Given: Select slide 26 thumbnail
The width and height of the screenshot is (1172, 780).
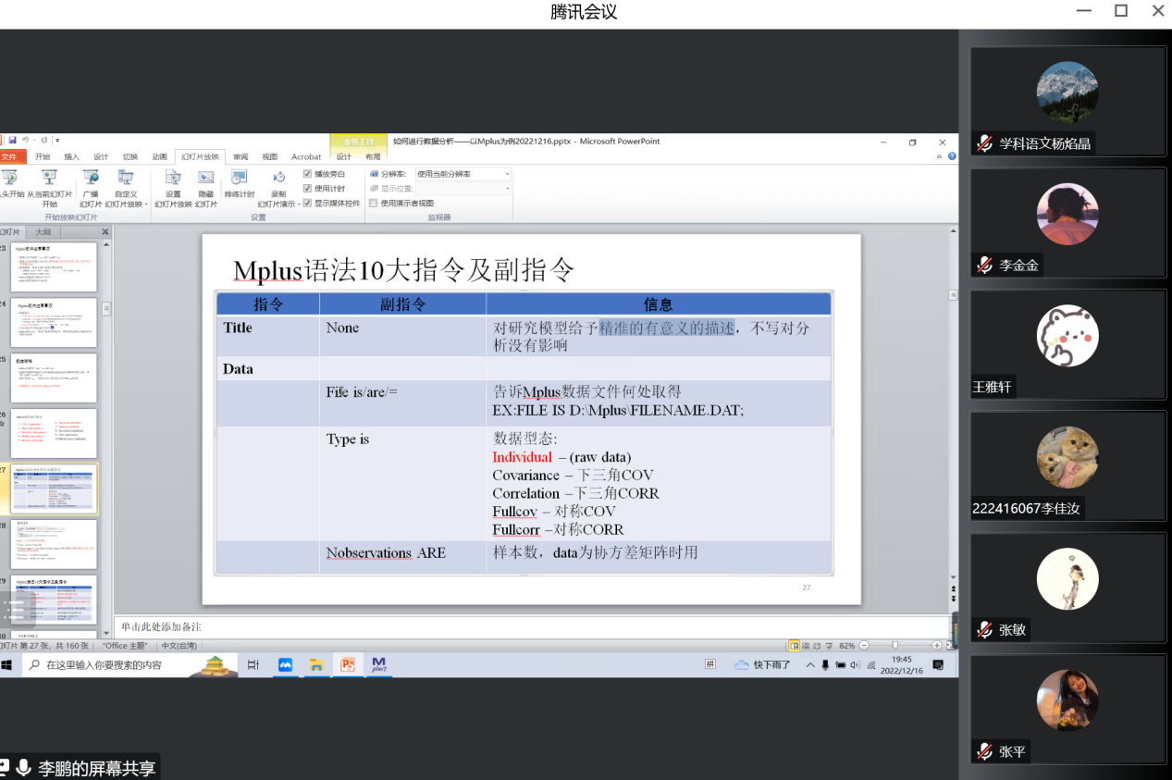Looking at the screenshot, I should tap(54, 433).
